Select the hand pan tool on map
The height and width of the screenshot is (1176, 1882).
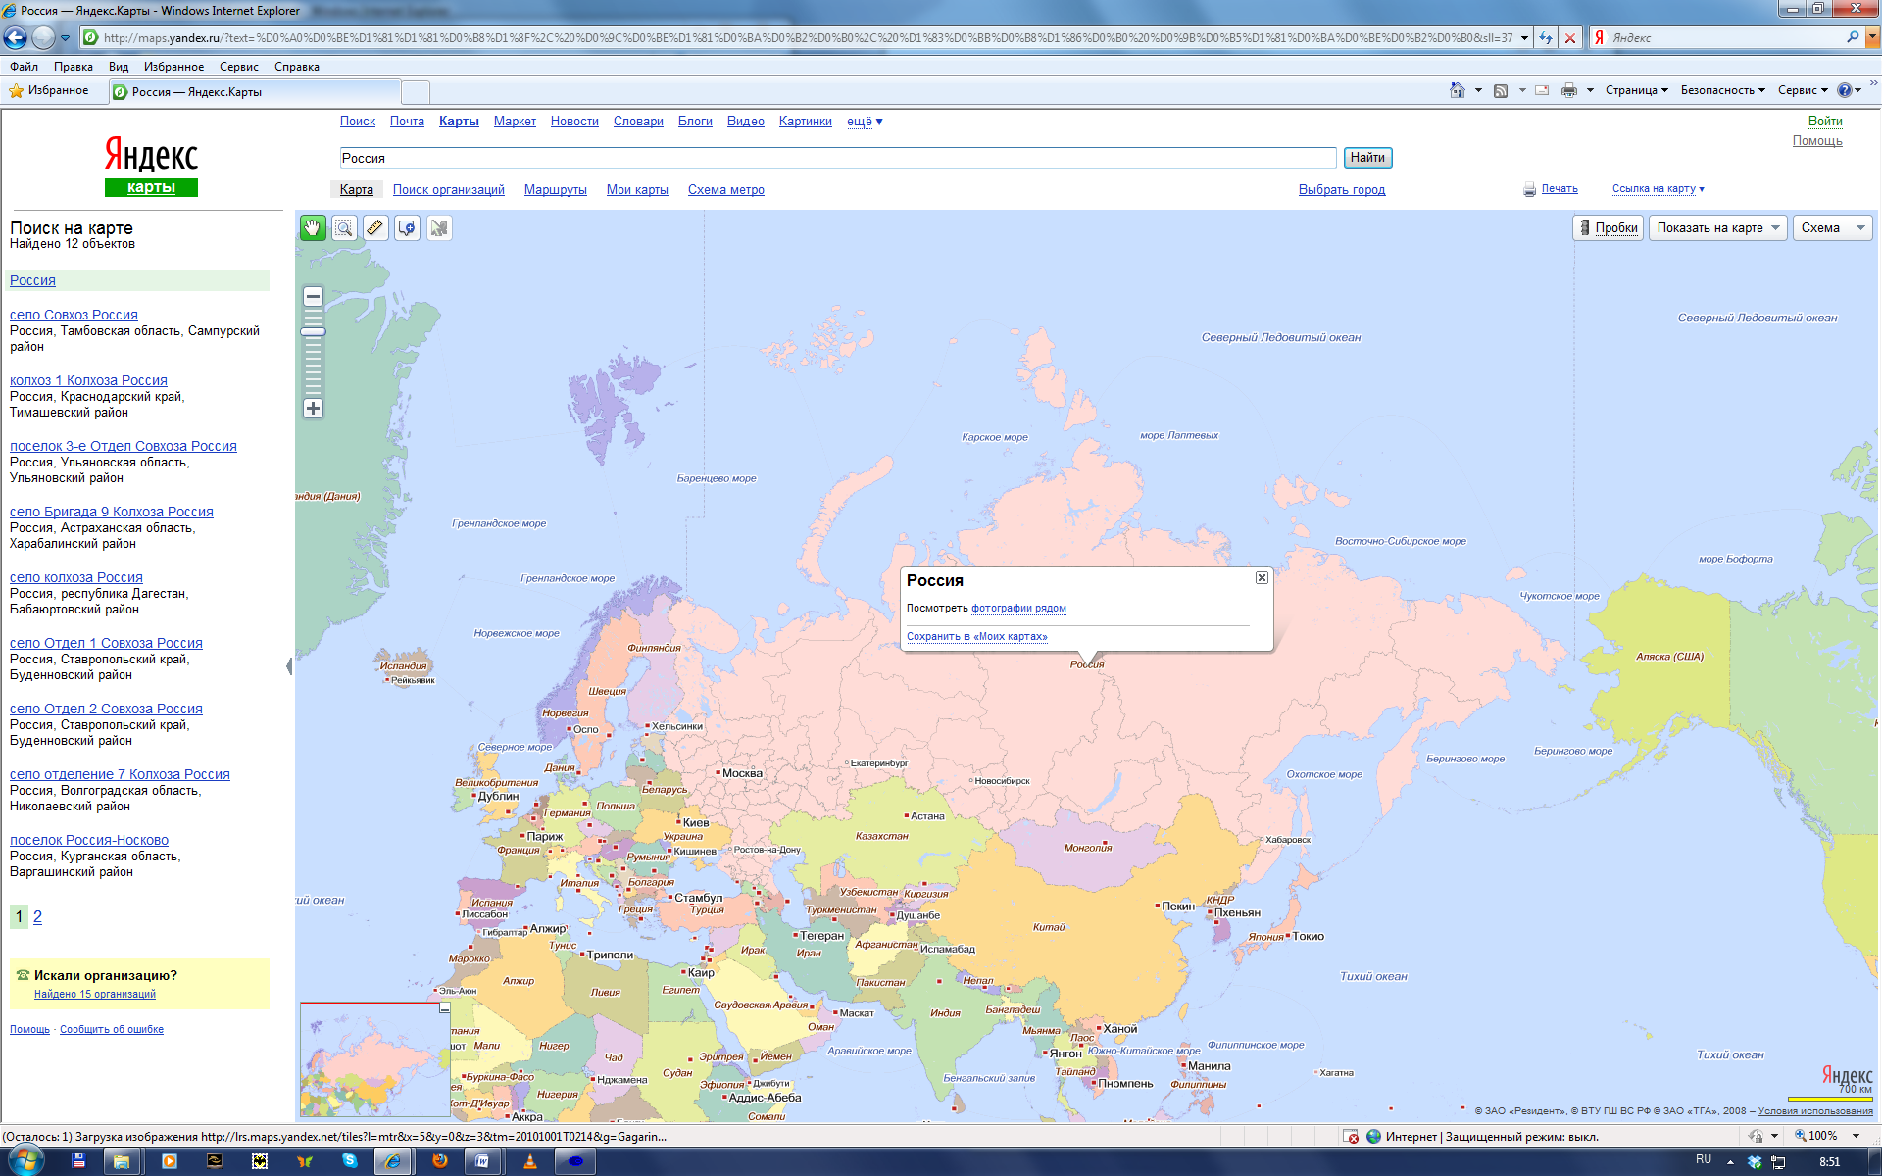(x=312, y=228)
